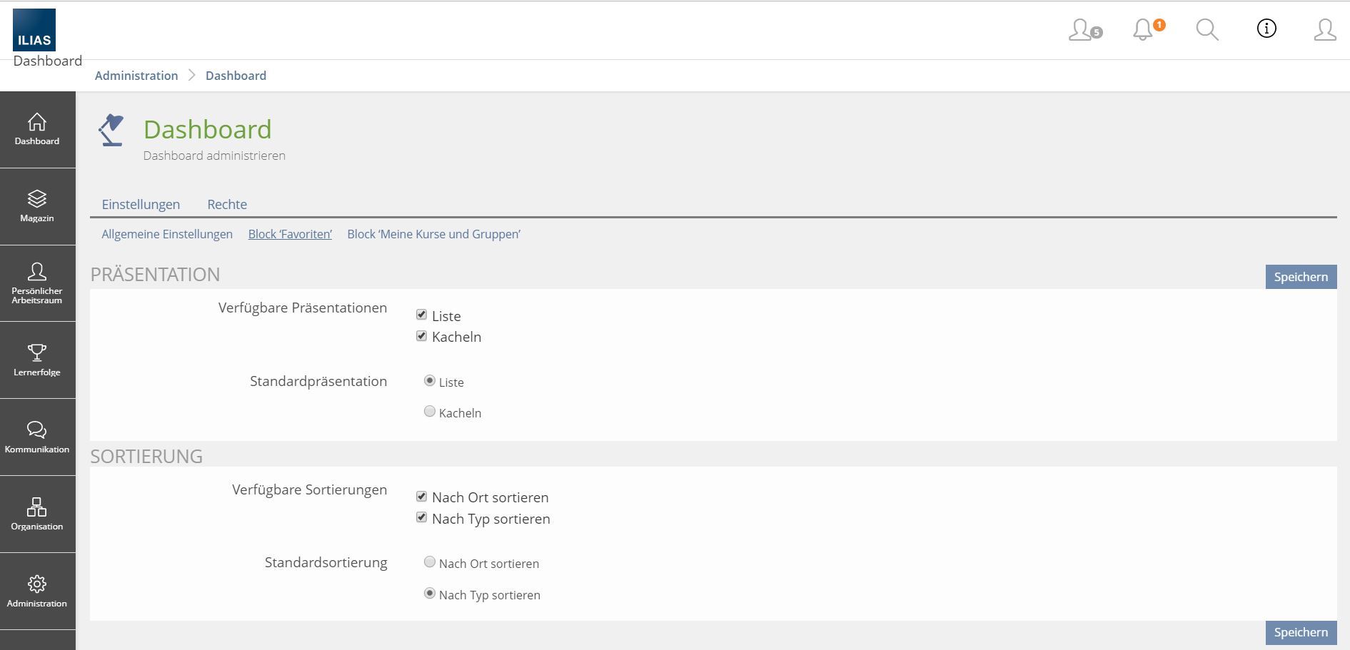Open the Lernerfolge trophy icon

pyautogui.click(x=37, y=352)
